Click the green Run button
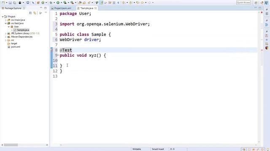 click(x=58, y=3)
